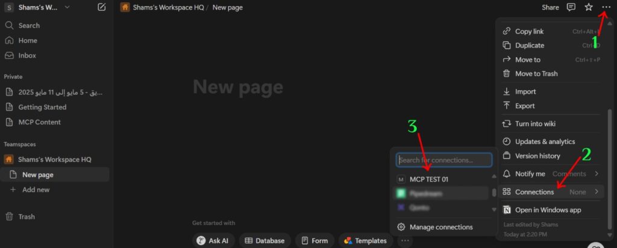Image resolution: width=617 pixels, height=248 pixels.
Task: Click the Share button
Action: [x=550, y=7]
